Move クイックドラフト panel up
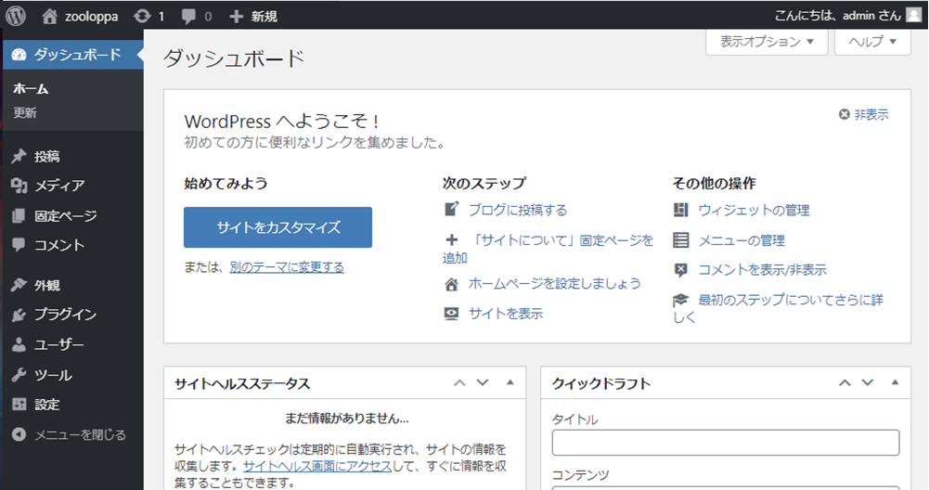 pos(845,382)
